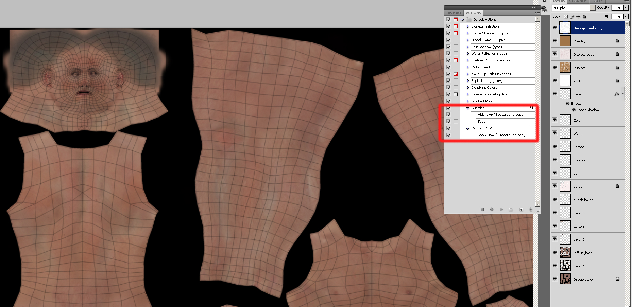Delete the selected action with trash icon
This screenshot has width=632, height=307.
tap(531, 210)
